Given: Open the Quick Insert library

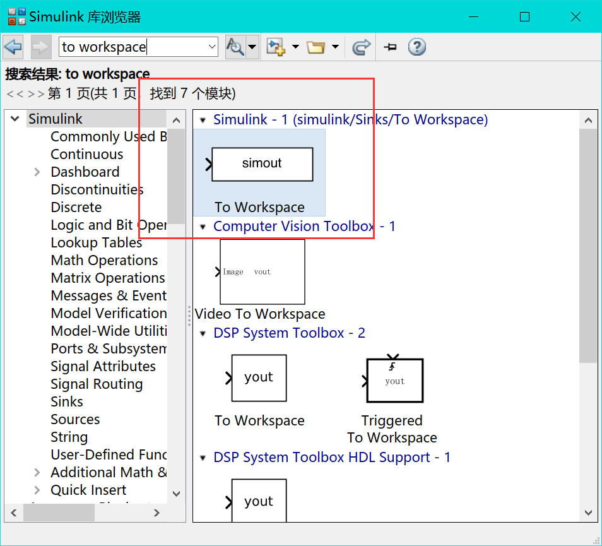Looking at the screenshot, I should click(88, 490).
